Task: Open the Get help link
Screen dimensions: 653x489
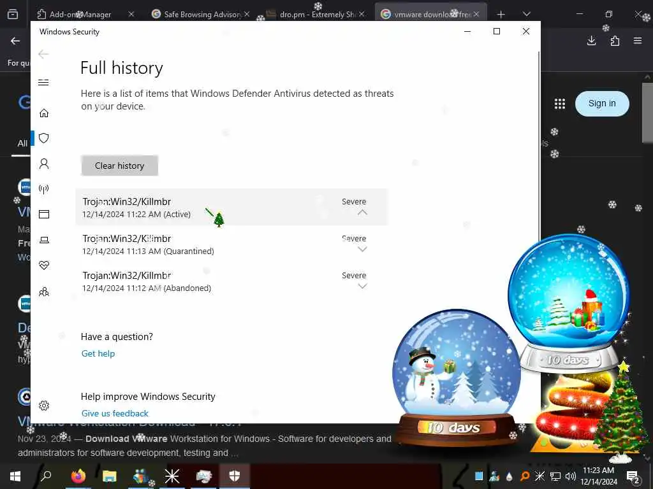Action: (98, 353)
